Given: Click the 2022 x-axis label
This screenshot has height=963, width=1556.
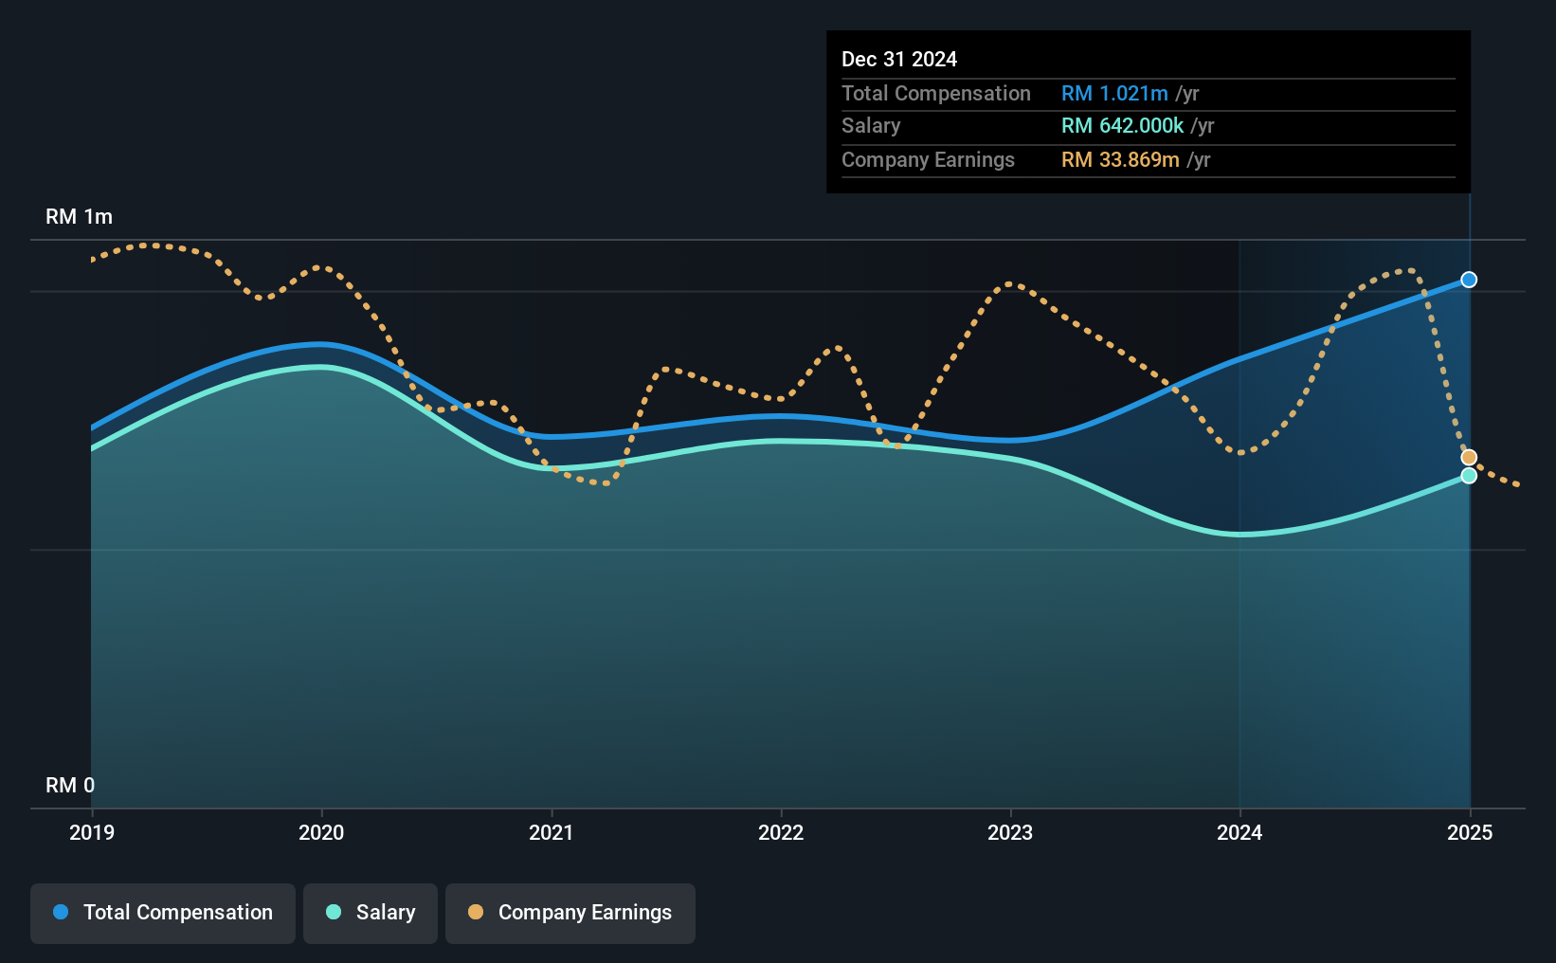Looking at the screenshot, I should [781, 832].
